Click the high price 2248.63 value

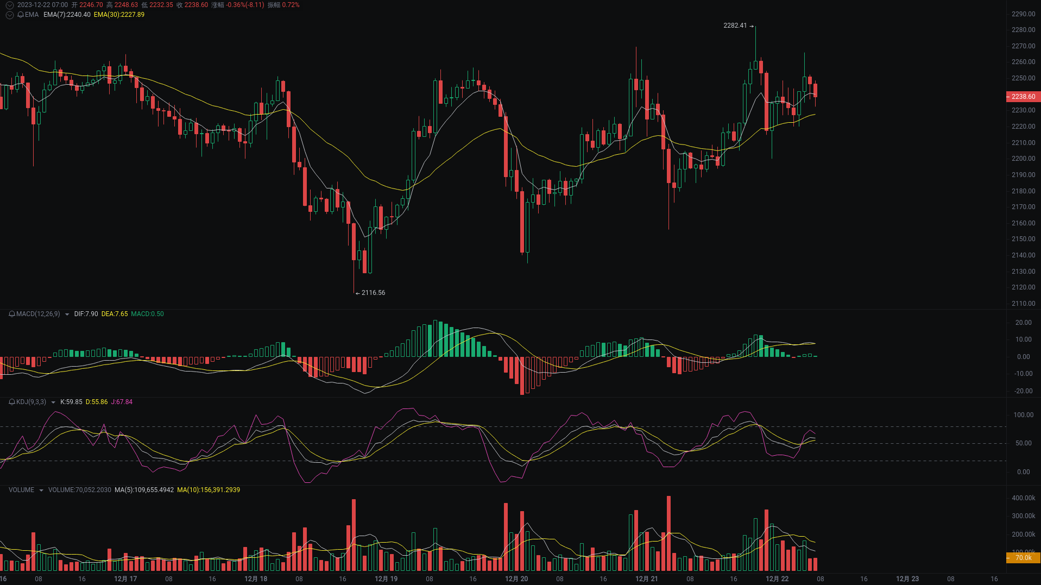(126, 5)
